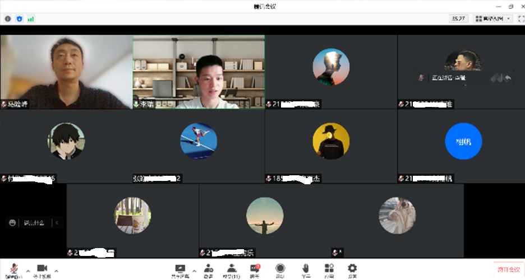
Task: Open the apps grid button
Action: point(329,270)
